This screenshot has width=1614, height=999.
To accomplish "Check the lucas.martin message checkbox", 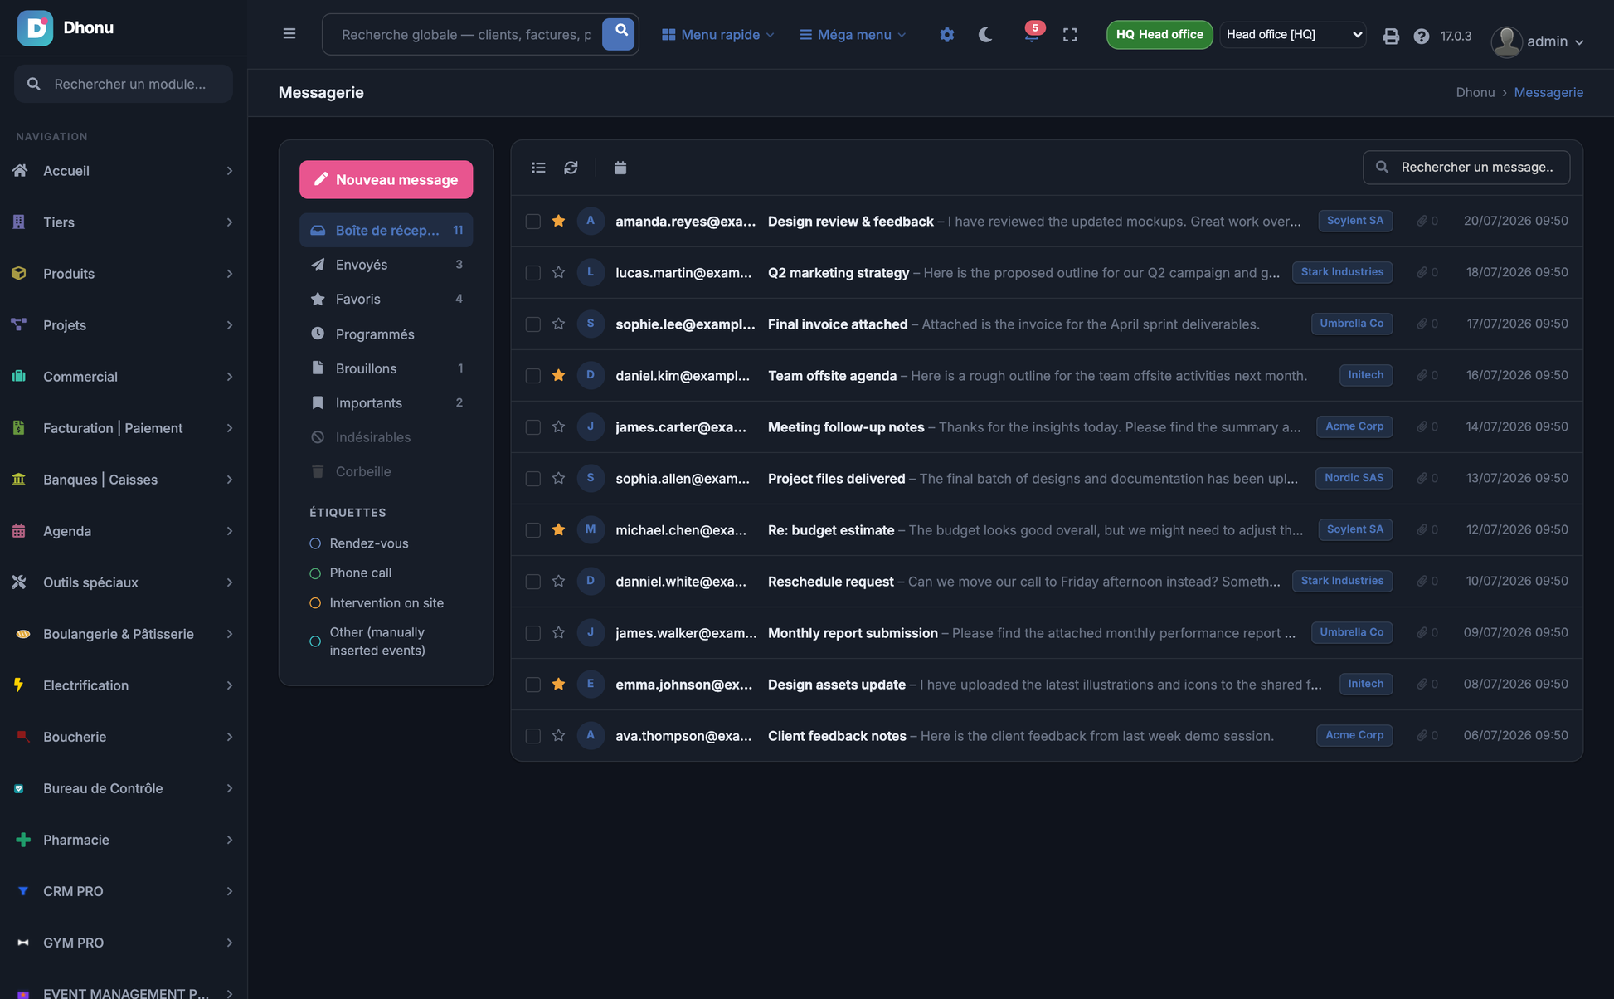I will click(x=532, y=273).
